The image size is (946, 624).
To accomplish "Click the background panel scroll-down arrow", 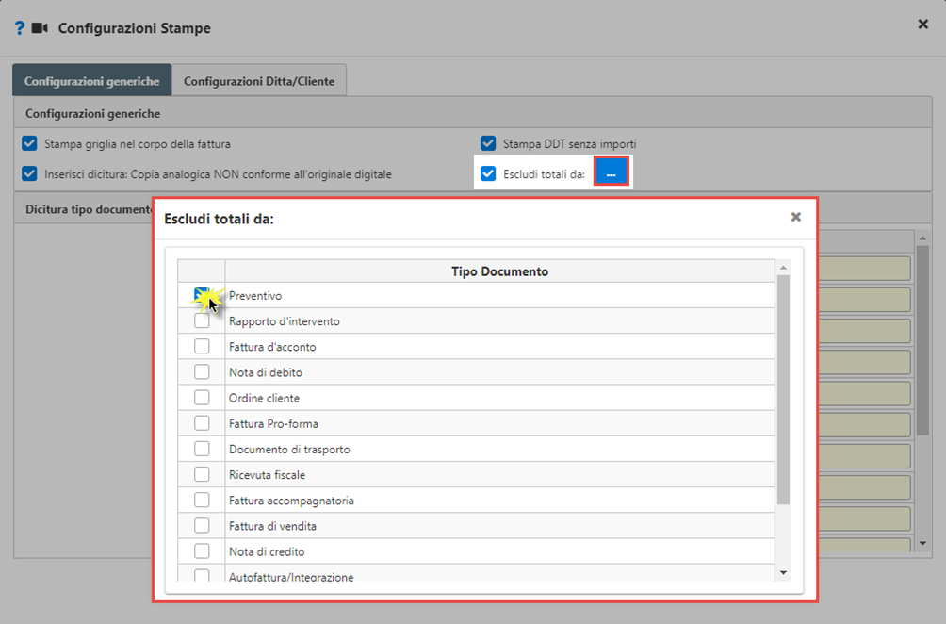I will 922,544.
